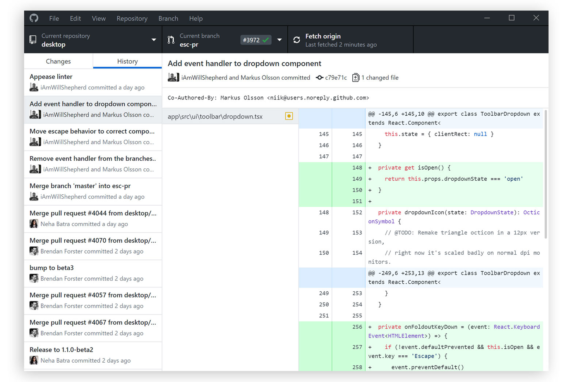Select the 'bump to beta3' commit
This screenshot has height=382, width=573.
pos(93,273)
